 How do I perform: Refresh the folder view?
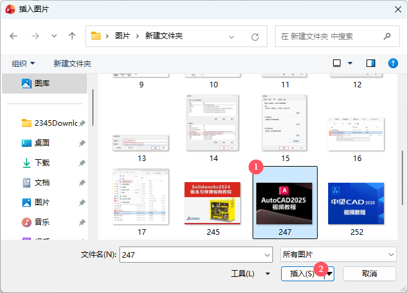(255, 37)
